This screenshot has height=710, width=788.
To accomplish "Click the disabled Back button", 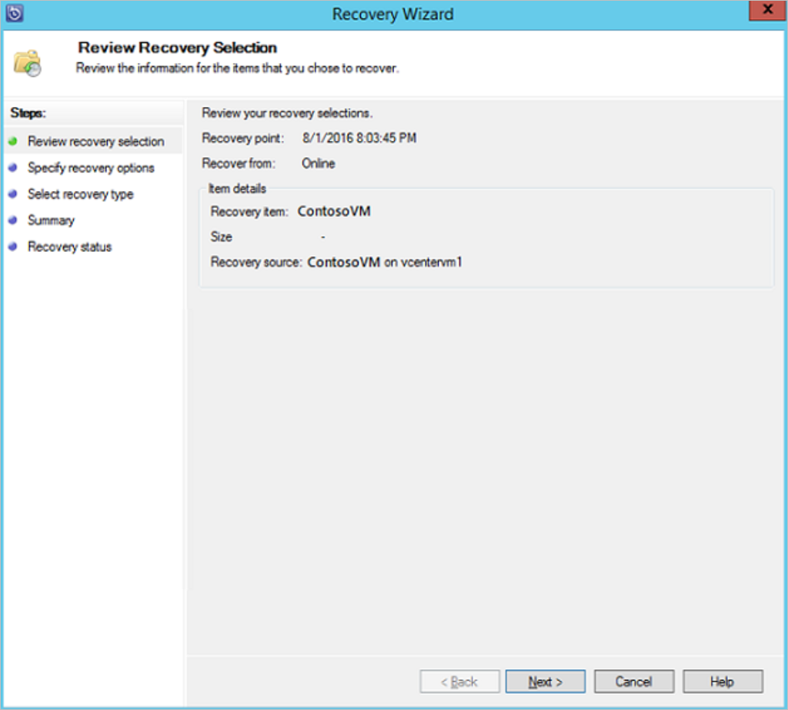I will [459, 681].
